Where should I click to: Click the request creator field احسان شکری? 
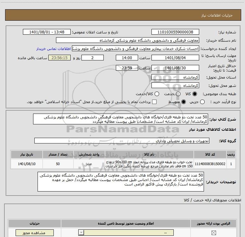[x=136, y=49]
